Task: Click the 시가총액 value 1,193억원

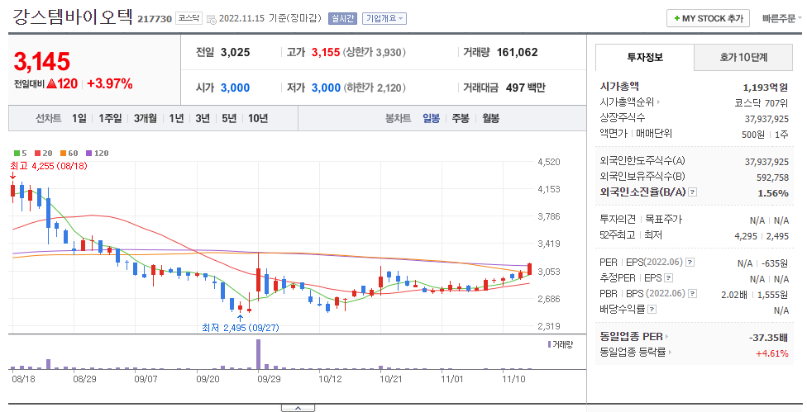Action: click(766, 88)
